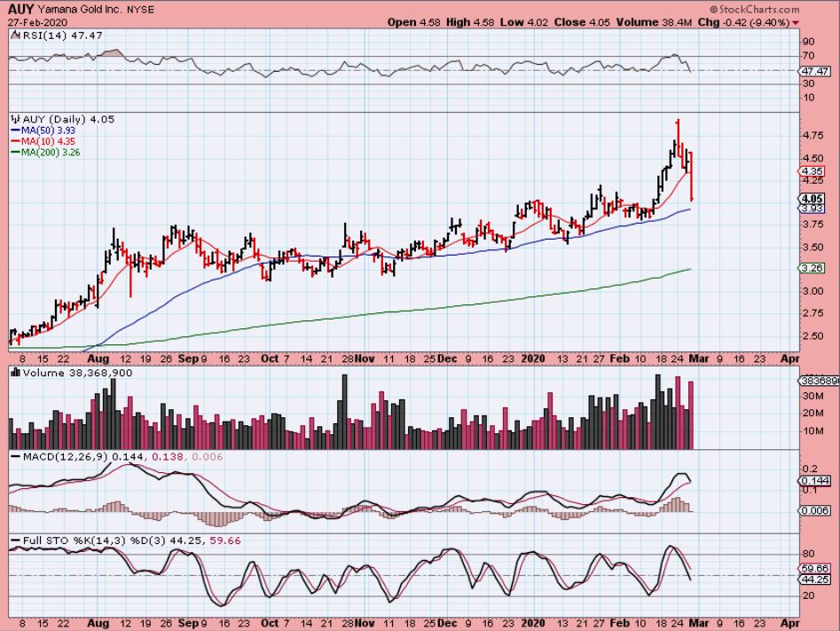Click the Volume 38.4M value in header
Viewport: 840px width, 631px height.
coord(654,22)
